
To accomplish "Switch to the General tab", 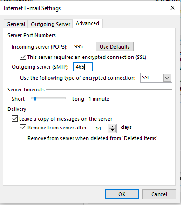I will [16, 24].
